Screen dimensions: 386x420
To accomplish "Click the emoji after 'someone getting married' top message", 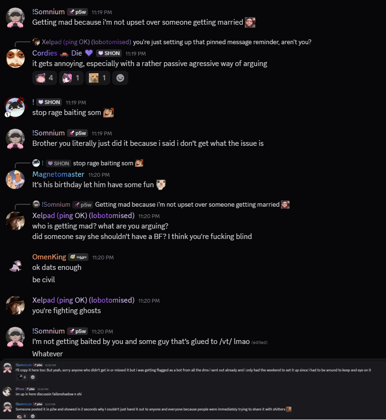I will [250, 22].
